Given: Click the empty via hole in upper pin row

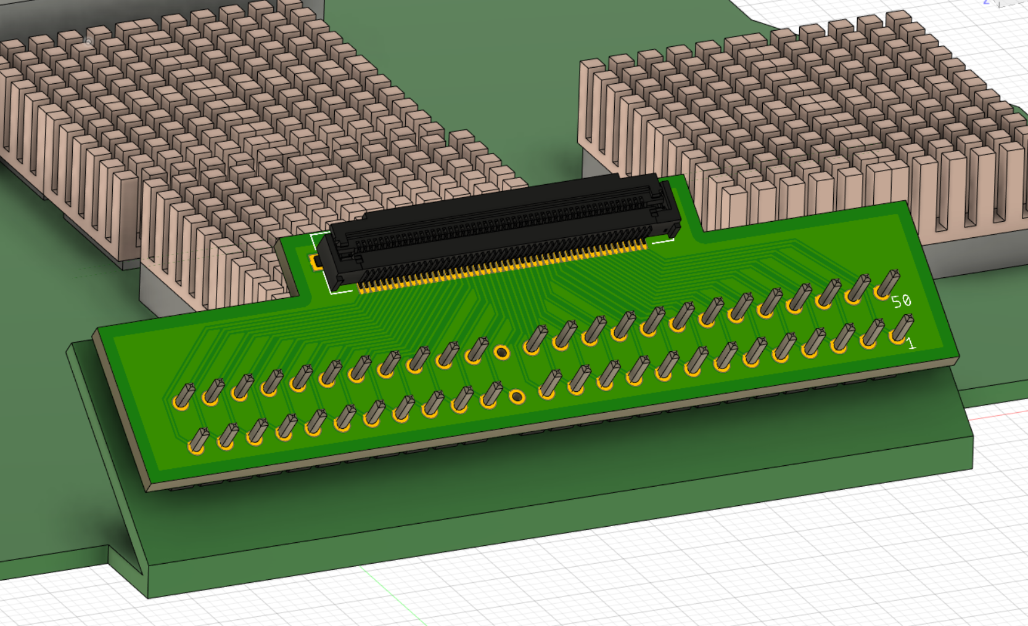Looking at the screenshot, I should 502,352.
